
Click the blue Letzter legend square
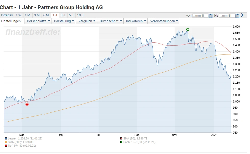click(6, 138)
